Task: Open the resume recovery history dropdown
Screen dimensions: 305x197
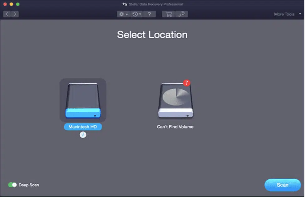Action: [x=136, y=14]
